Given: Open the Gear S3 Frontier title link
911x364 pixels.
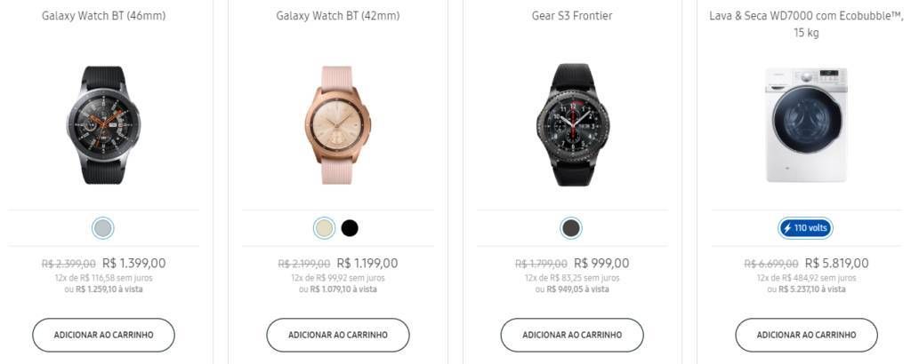Looking at the screenshot, I should pos(572,16).
